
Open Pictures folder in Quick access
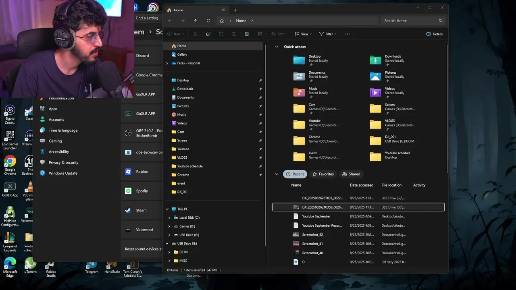pos(387,77)
